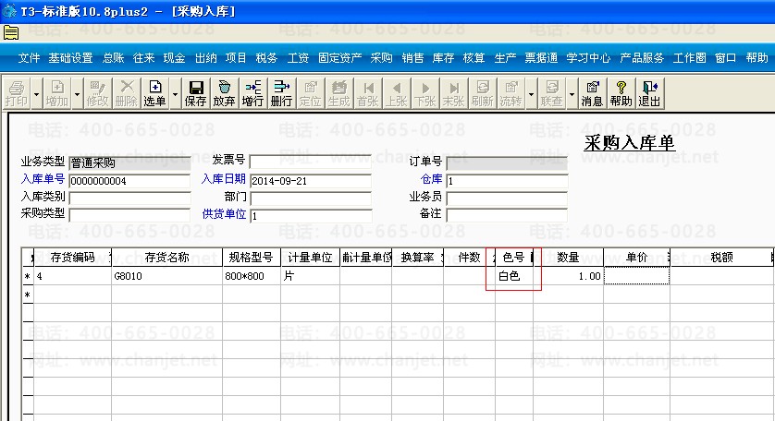Click the T3 application icon in title bar
The image size is (775, 421).
tap(9, 10)
